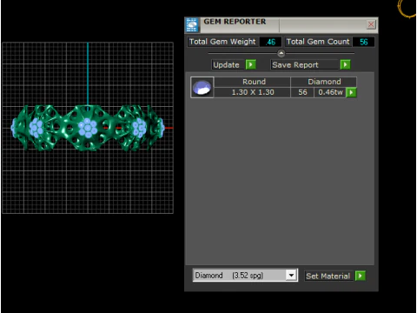This screenshot has width=417, height=313.
Task: Select the Diamond cell in gem table
Action: (324, 82)
